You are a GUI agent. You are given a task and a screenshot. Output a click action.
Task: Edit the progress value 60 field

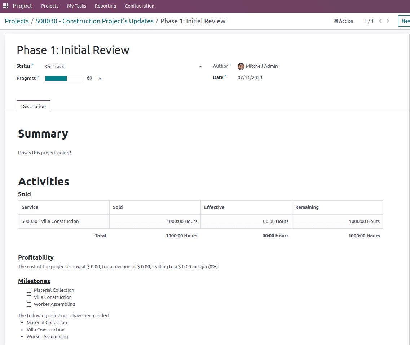click(89, 78)
